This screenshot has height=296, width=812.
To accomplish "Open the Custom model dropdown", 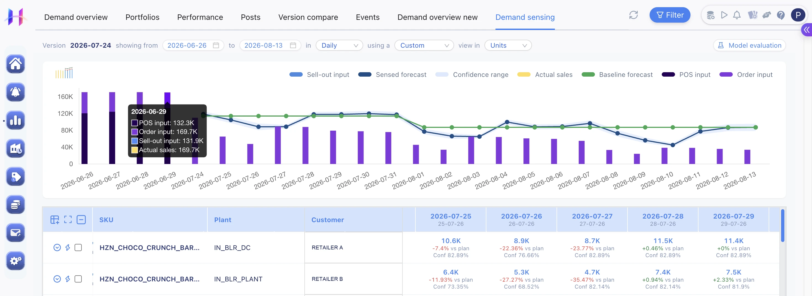I will 424,45.
